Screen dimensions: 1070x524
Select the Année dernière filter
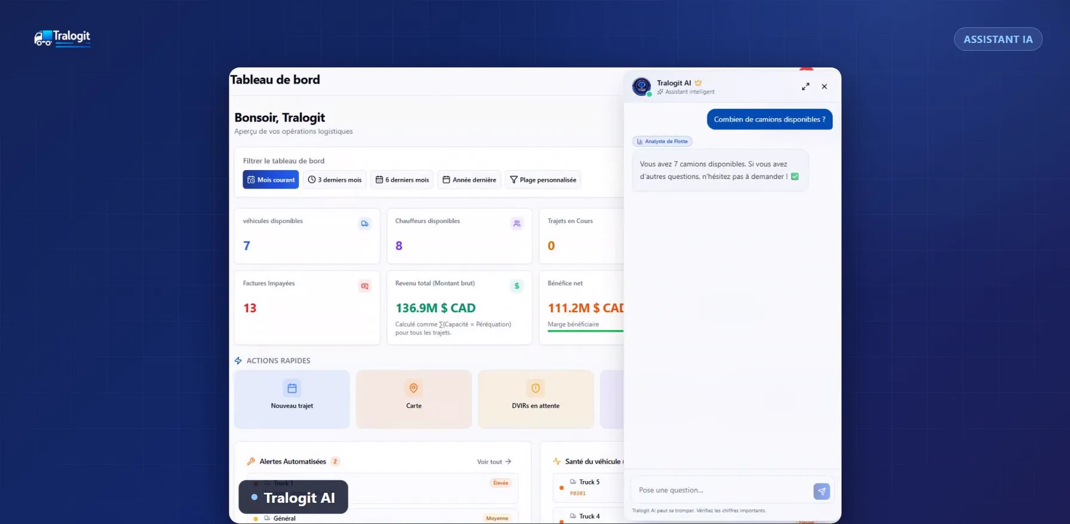469,180
